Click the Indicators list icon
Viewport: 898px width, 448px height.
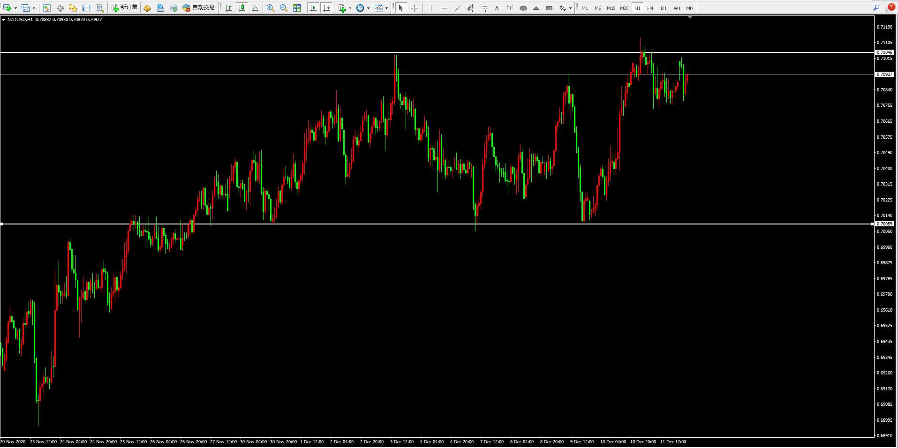coord(342,8)
